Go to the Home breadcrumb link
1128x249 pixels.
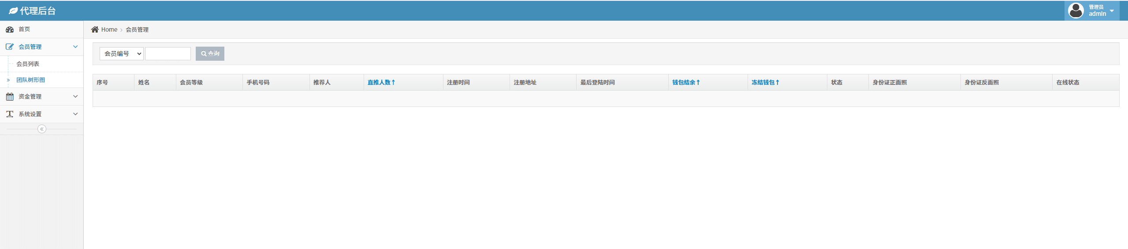tap(109, 29)
